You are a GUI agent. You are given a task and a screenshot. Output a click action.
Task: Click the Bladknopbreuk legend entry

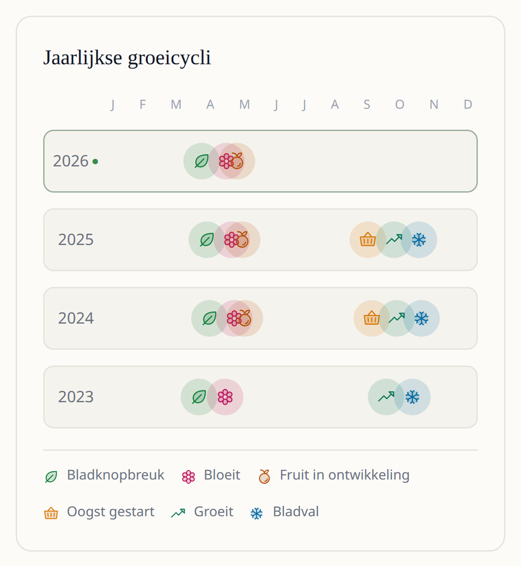(x=104, y=475)
